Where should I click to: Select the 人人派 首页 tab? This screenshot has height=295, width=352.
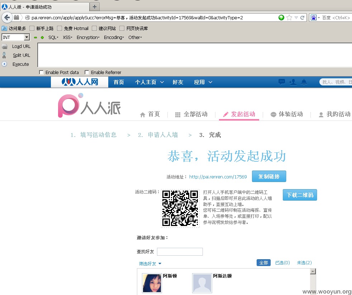coord(150,114)
